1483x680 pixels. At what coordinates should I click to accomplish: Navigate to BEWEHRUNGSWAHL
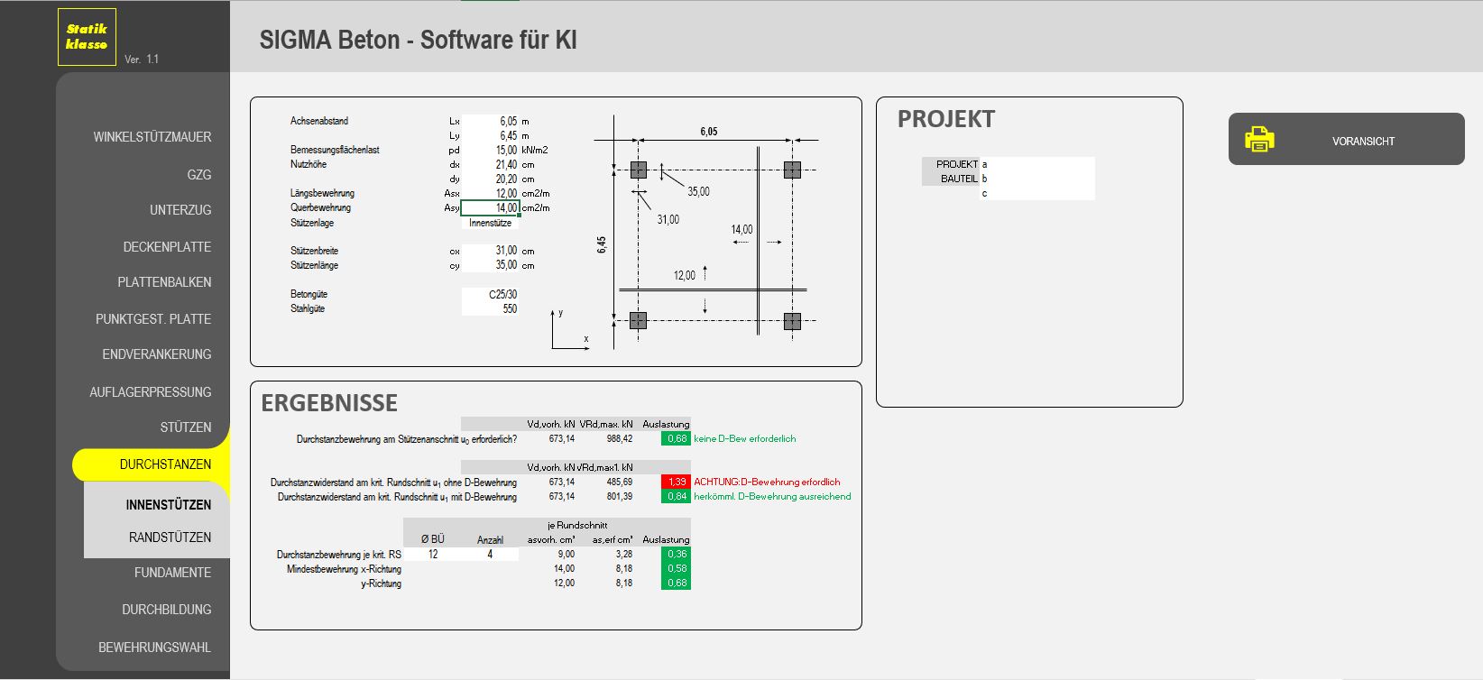point(154,648)
